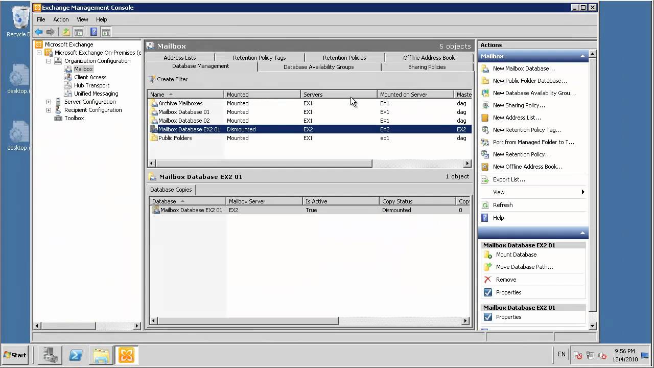The width and height of the screenshot is (654, 368).
Task: Open the File menu
Action: tap(41, 19)
